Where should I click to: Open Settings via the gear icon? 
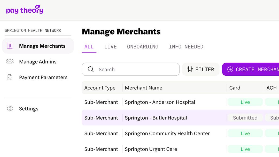coord(10,109)
